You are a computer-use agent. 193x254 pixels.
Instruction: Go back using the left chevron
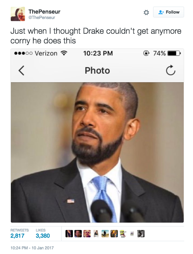(21, 71)
